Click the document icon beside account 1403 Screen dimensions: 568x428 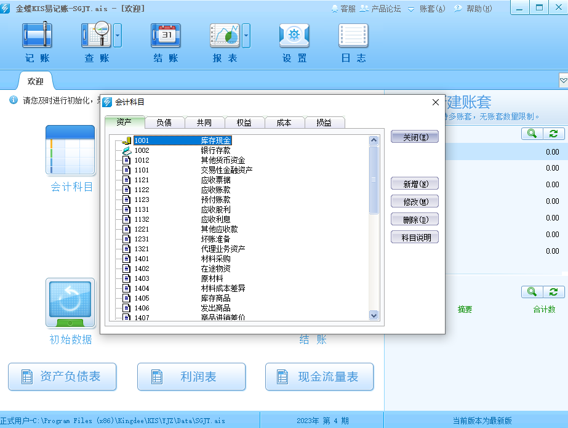(x=126, y=278)
